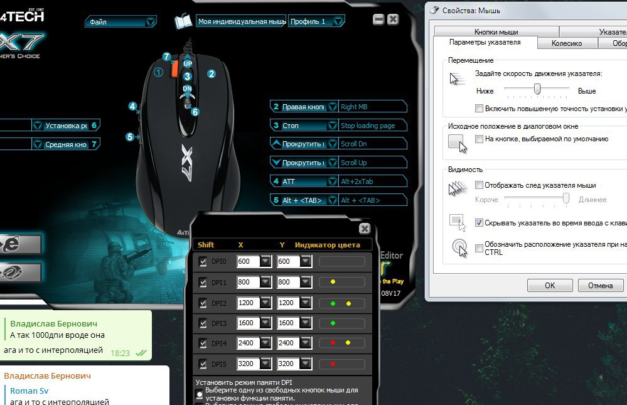Screen dimensions: 627x405
Task: Click Roman Sv name in chat
Action: tap(29, 391)
